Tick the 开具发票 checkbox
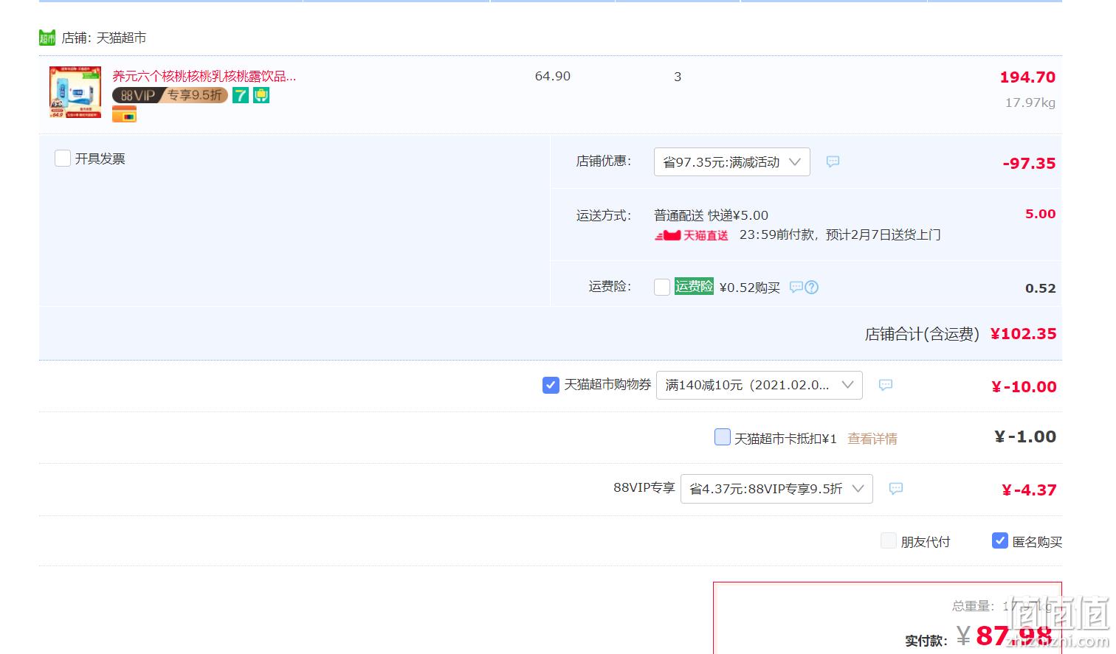The image size is (1116, 654). 63,159
